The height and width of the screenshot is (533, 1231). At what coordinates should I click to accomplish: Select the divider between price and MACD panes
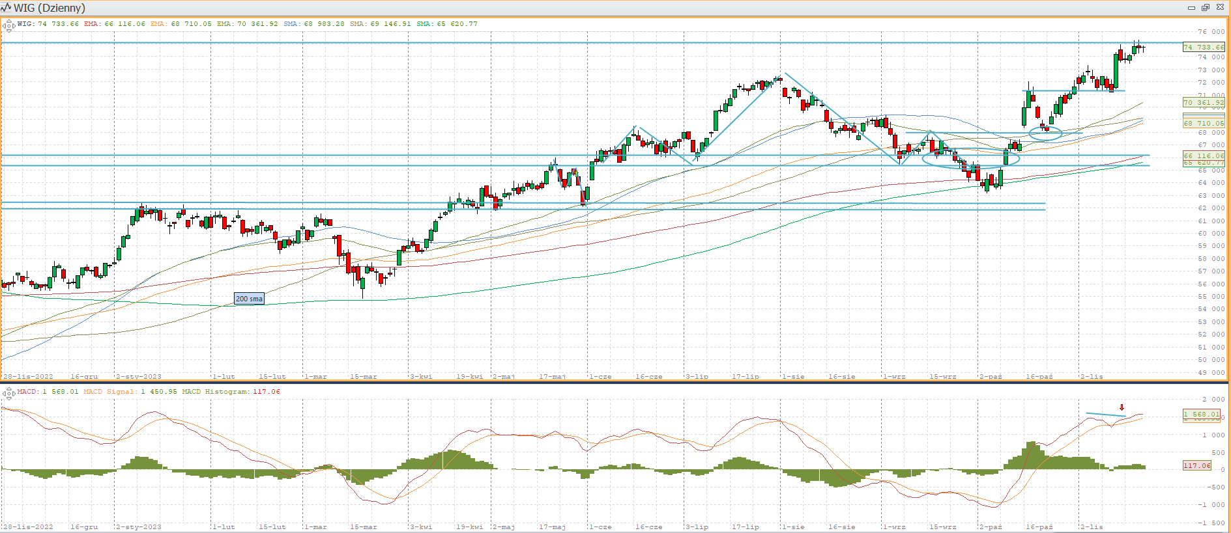pos(615,383)
